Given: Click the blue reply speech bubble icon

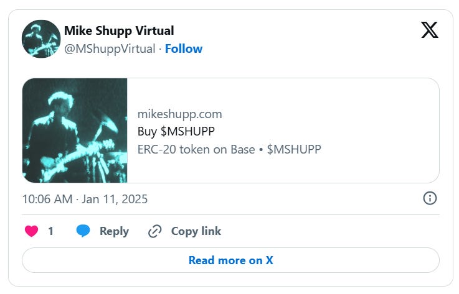Looking at the screenshot, I should coord(83,231).
